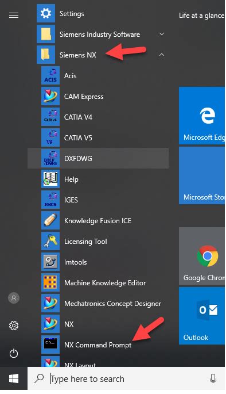
Task: Click the IGES translator icon
Action: tap(50, 200)
